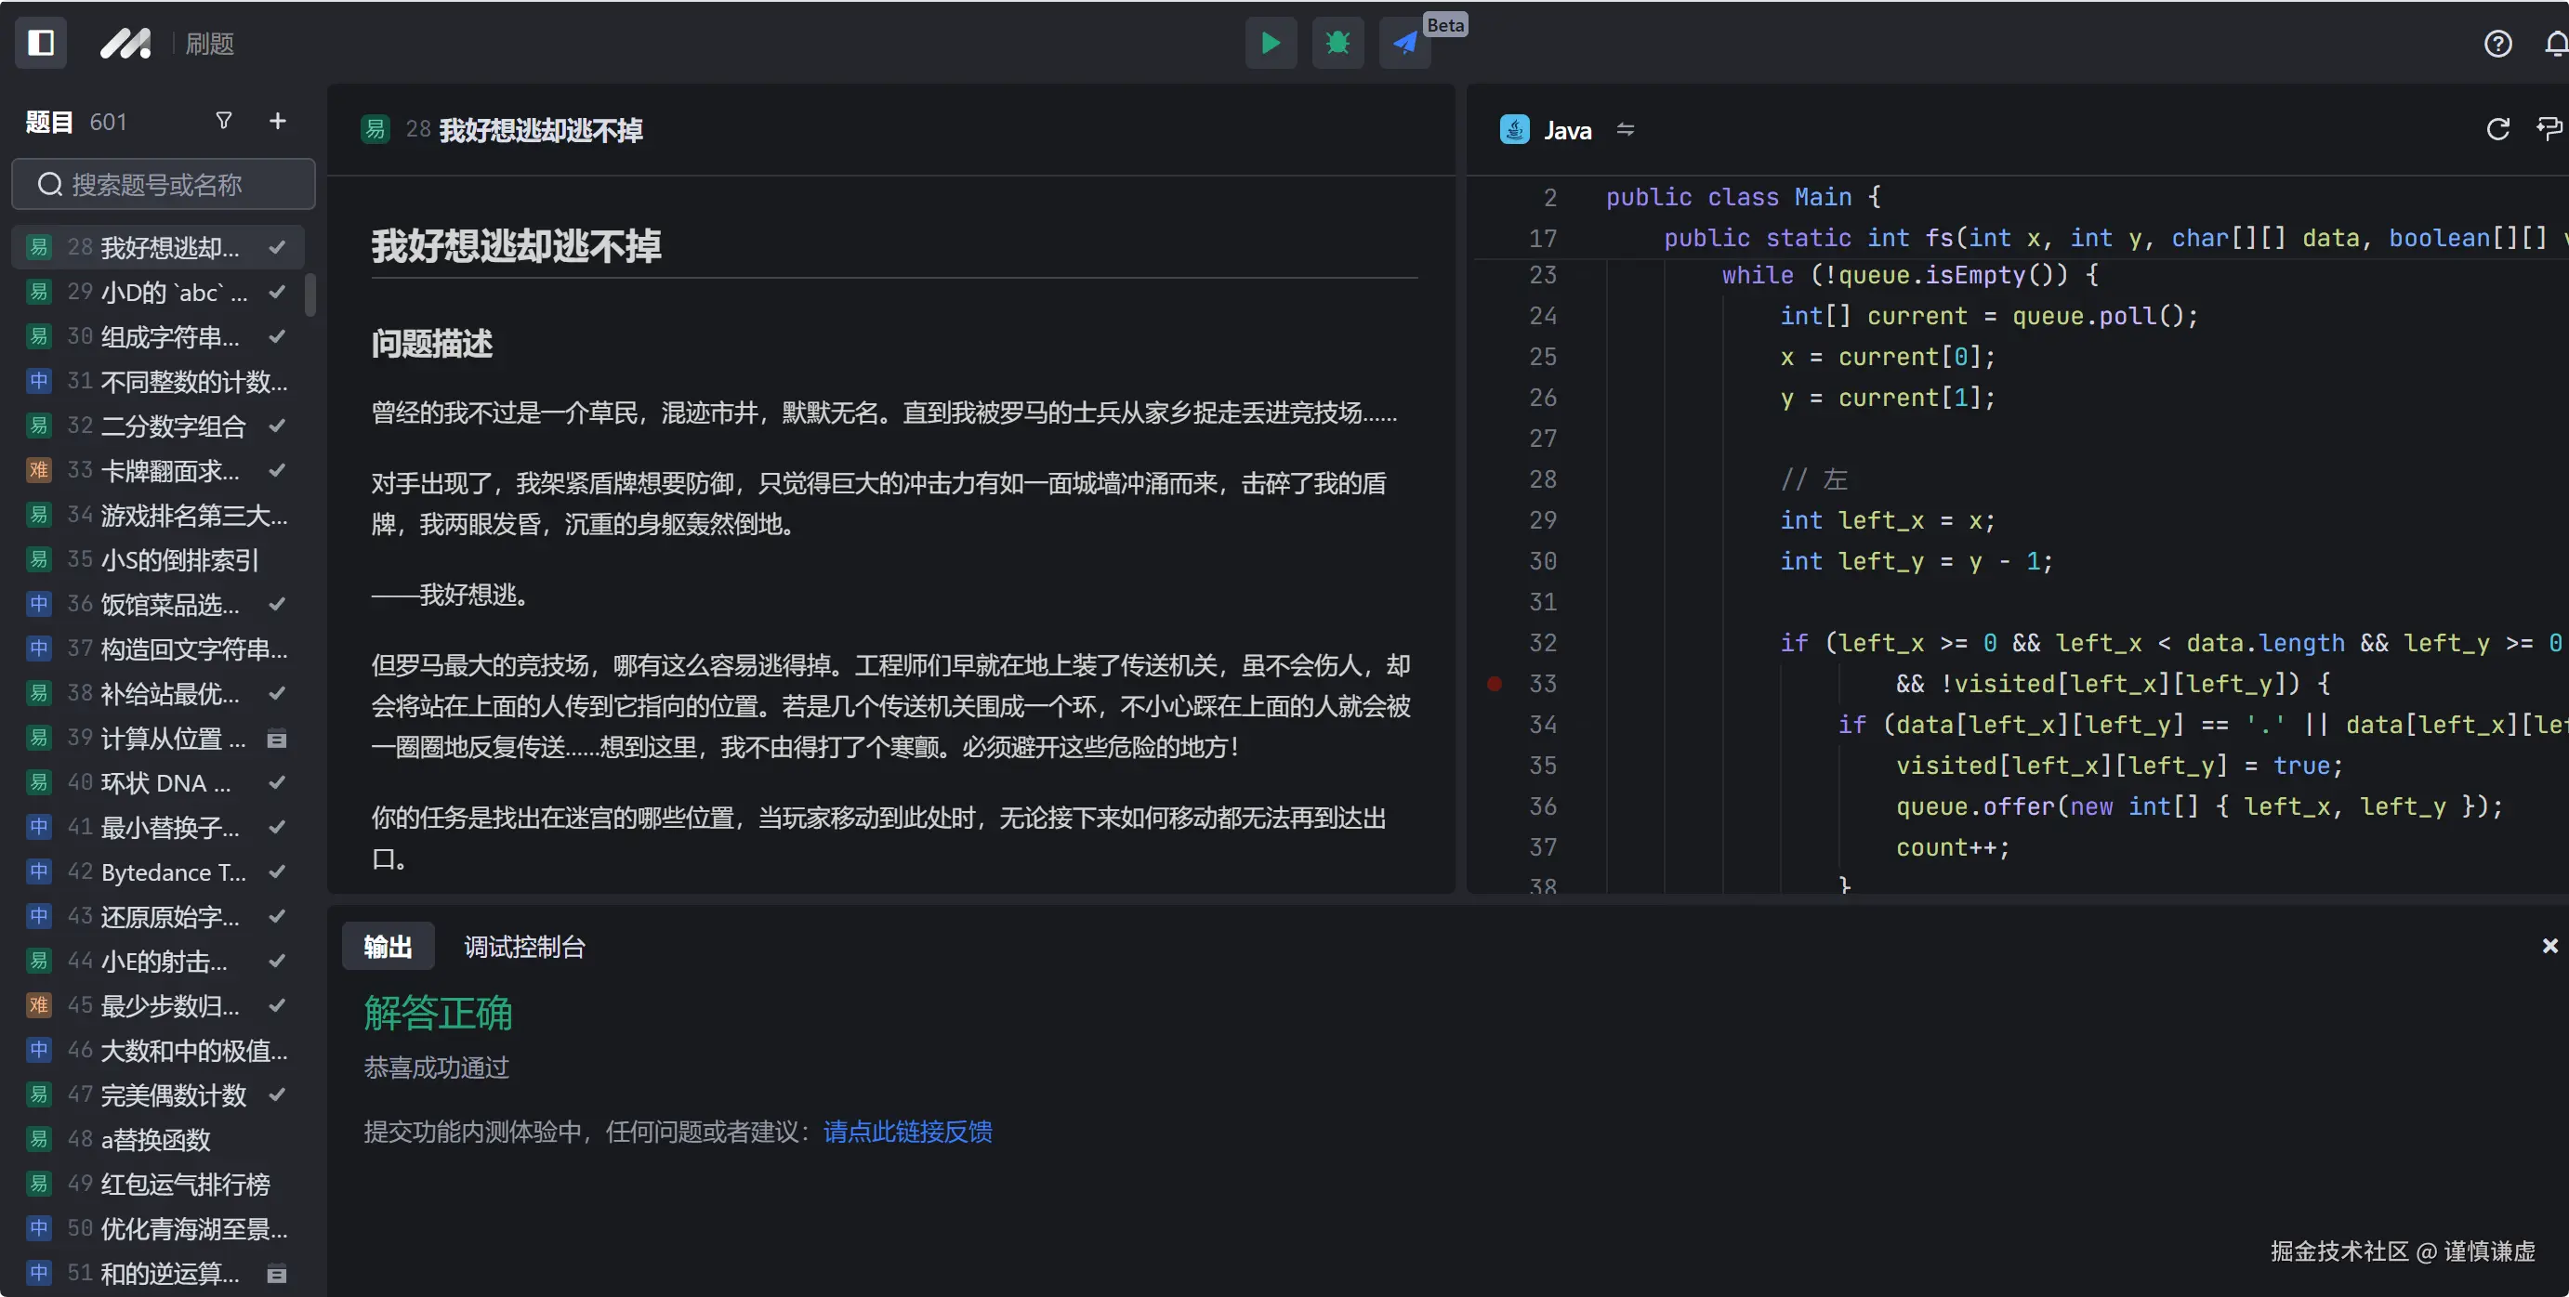
Task: Open help with the question mark icon
Action: click(2498, 43)
